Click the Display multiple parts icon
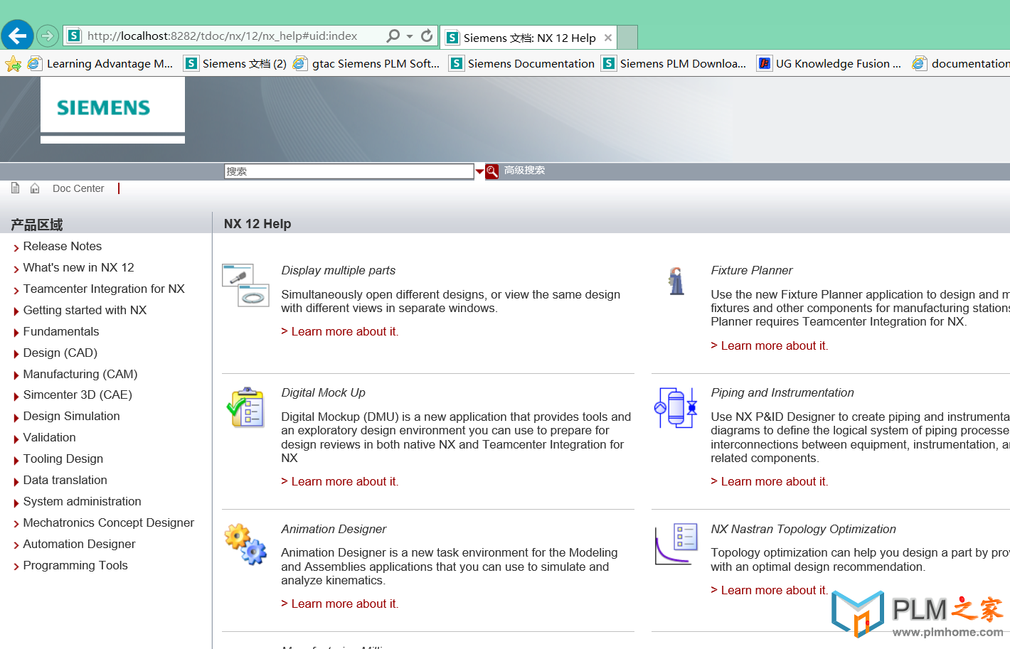 pos(245,285)
